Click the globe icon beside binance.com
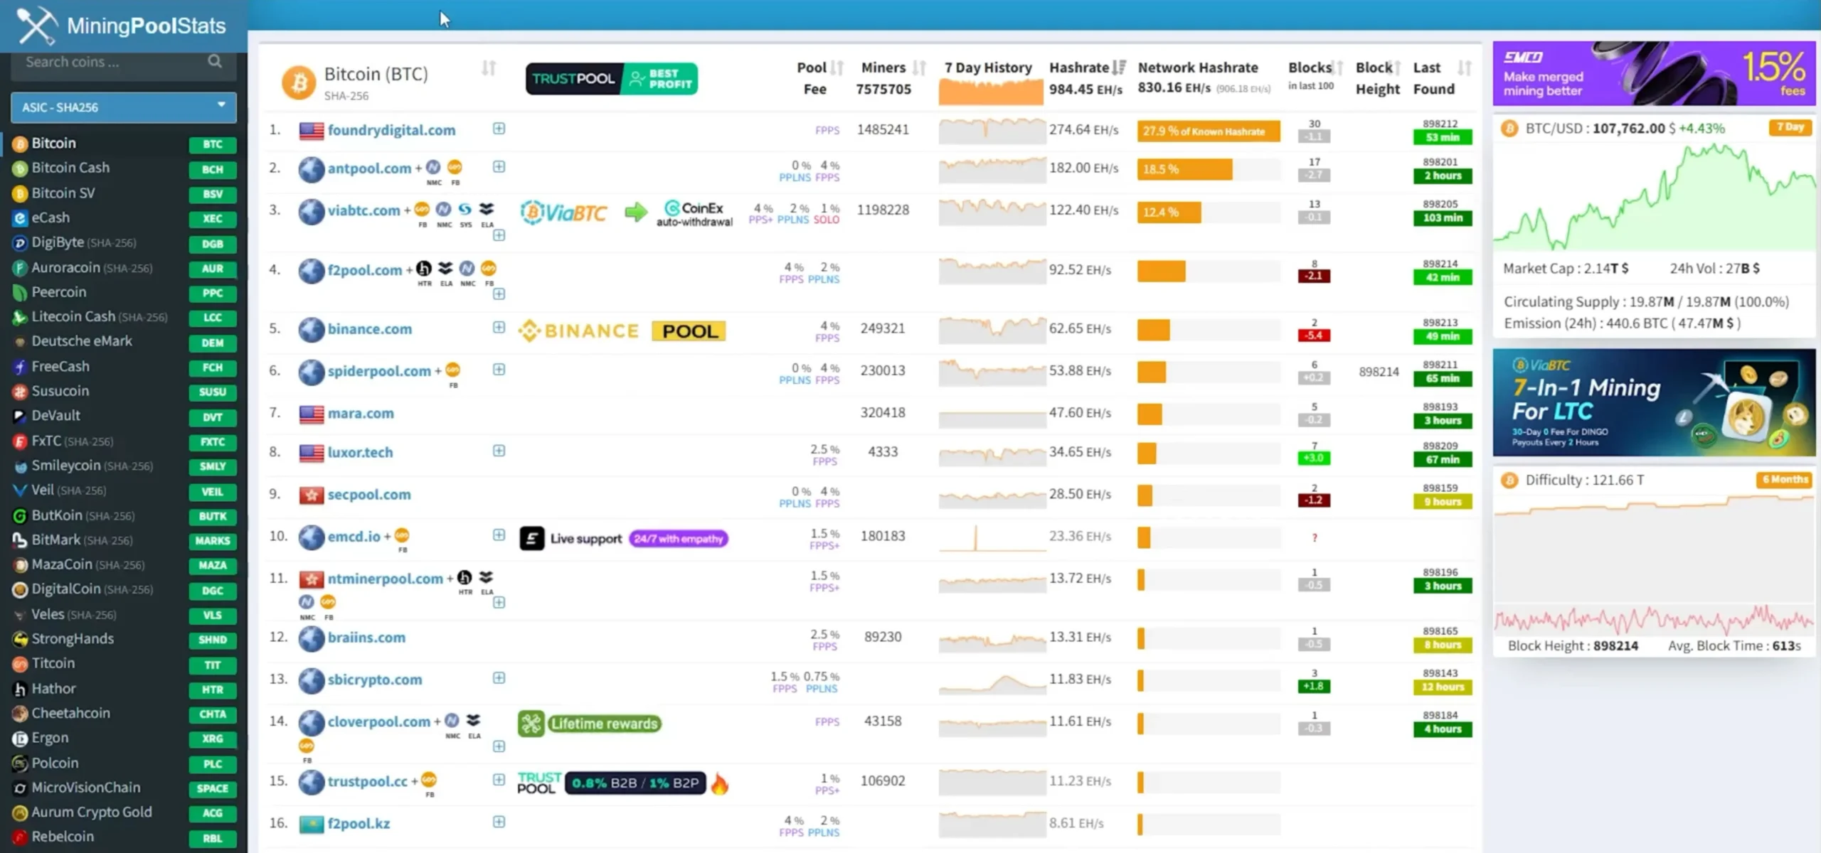Screen dimensions: 1821x853 [x=312, y=329]
